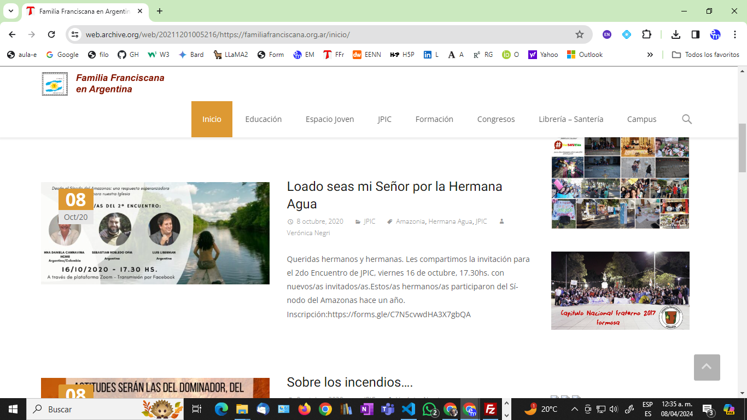Open the Campus menu item
Viewport: 747px width, 420px height.
(x=641, y=119)
